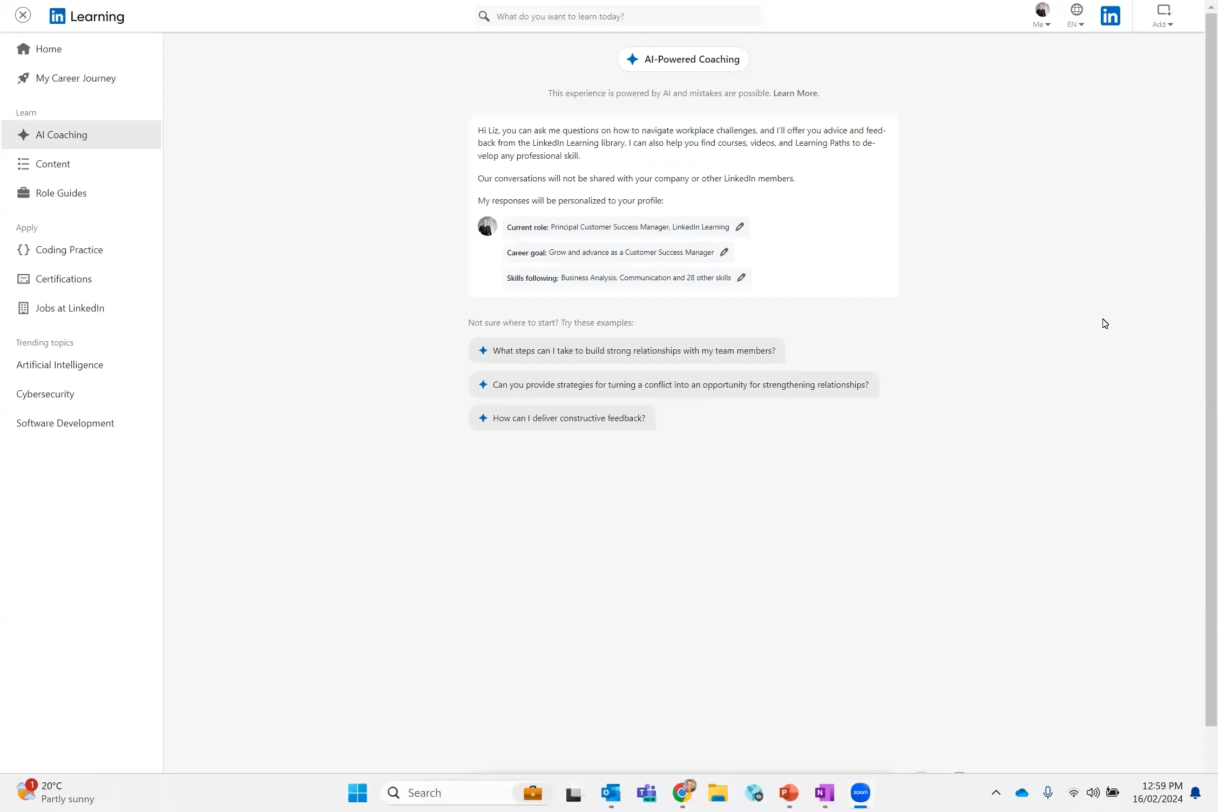Screen dimensions: 1218x812
Task: Edit the Current role pencil icon
Action: coord(740,227)
